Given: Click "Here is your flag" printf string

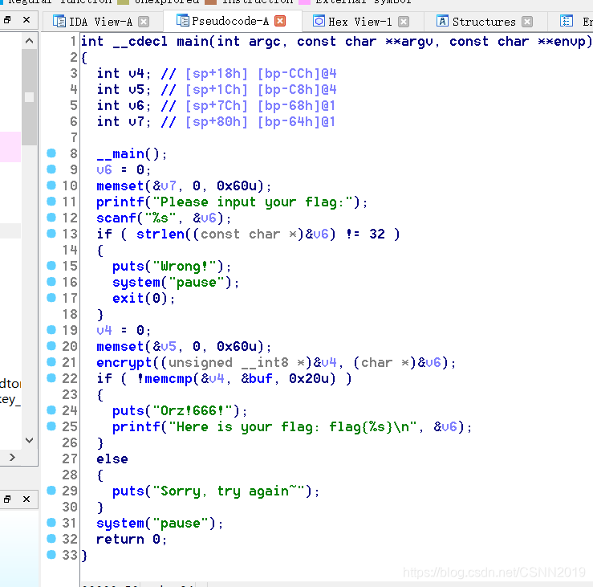Looking at the screenshot, I should (x=292, y=427).
